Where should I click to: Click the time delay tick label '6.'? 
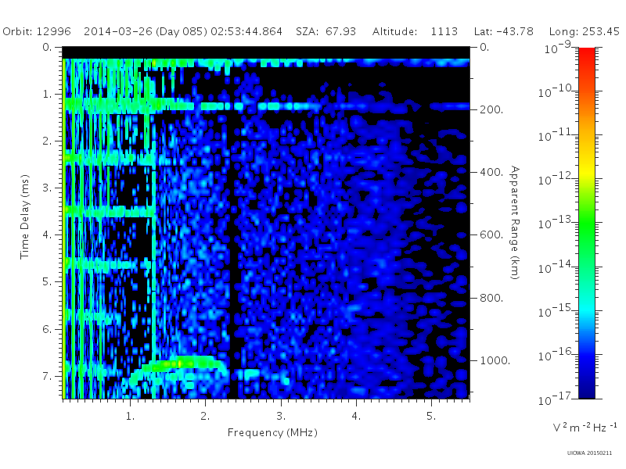point(48,329)
